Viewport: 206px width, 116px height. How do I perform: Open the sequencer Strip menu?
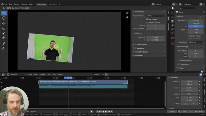click(54, 74)
